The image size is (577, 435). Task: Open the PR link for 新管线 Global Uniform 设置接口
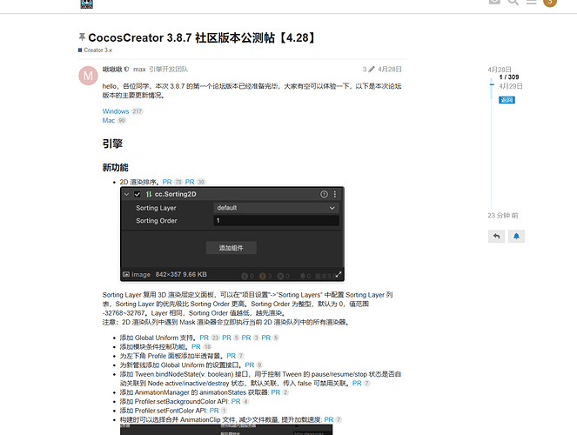tap(250, 365)
